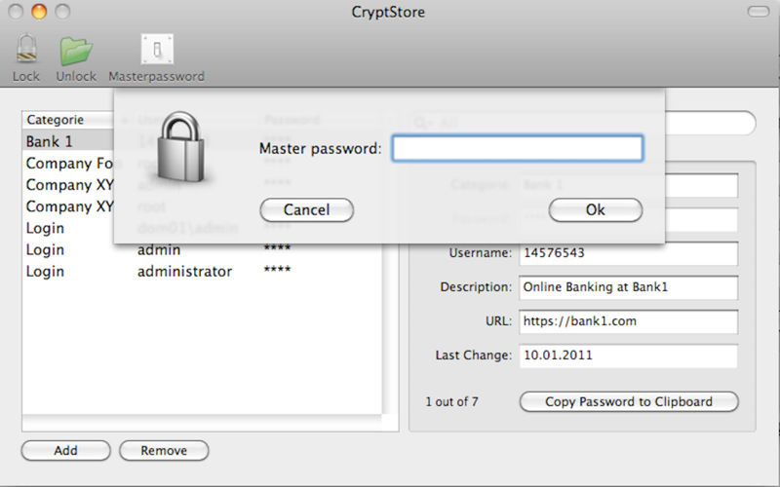Click Copy Password to Clipboard
Screen dimensions: 780x487
pyautogui.click(x=629, y=401)
